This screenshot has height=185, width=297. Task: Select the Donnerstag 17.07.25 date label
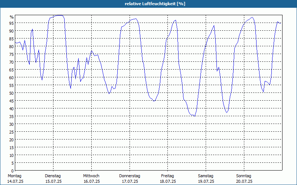click(x=130, y=179)
